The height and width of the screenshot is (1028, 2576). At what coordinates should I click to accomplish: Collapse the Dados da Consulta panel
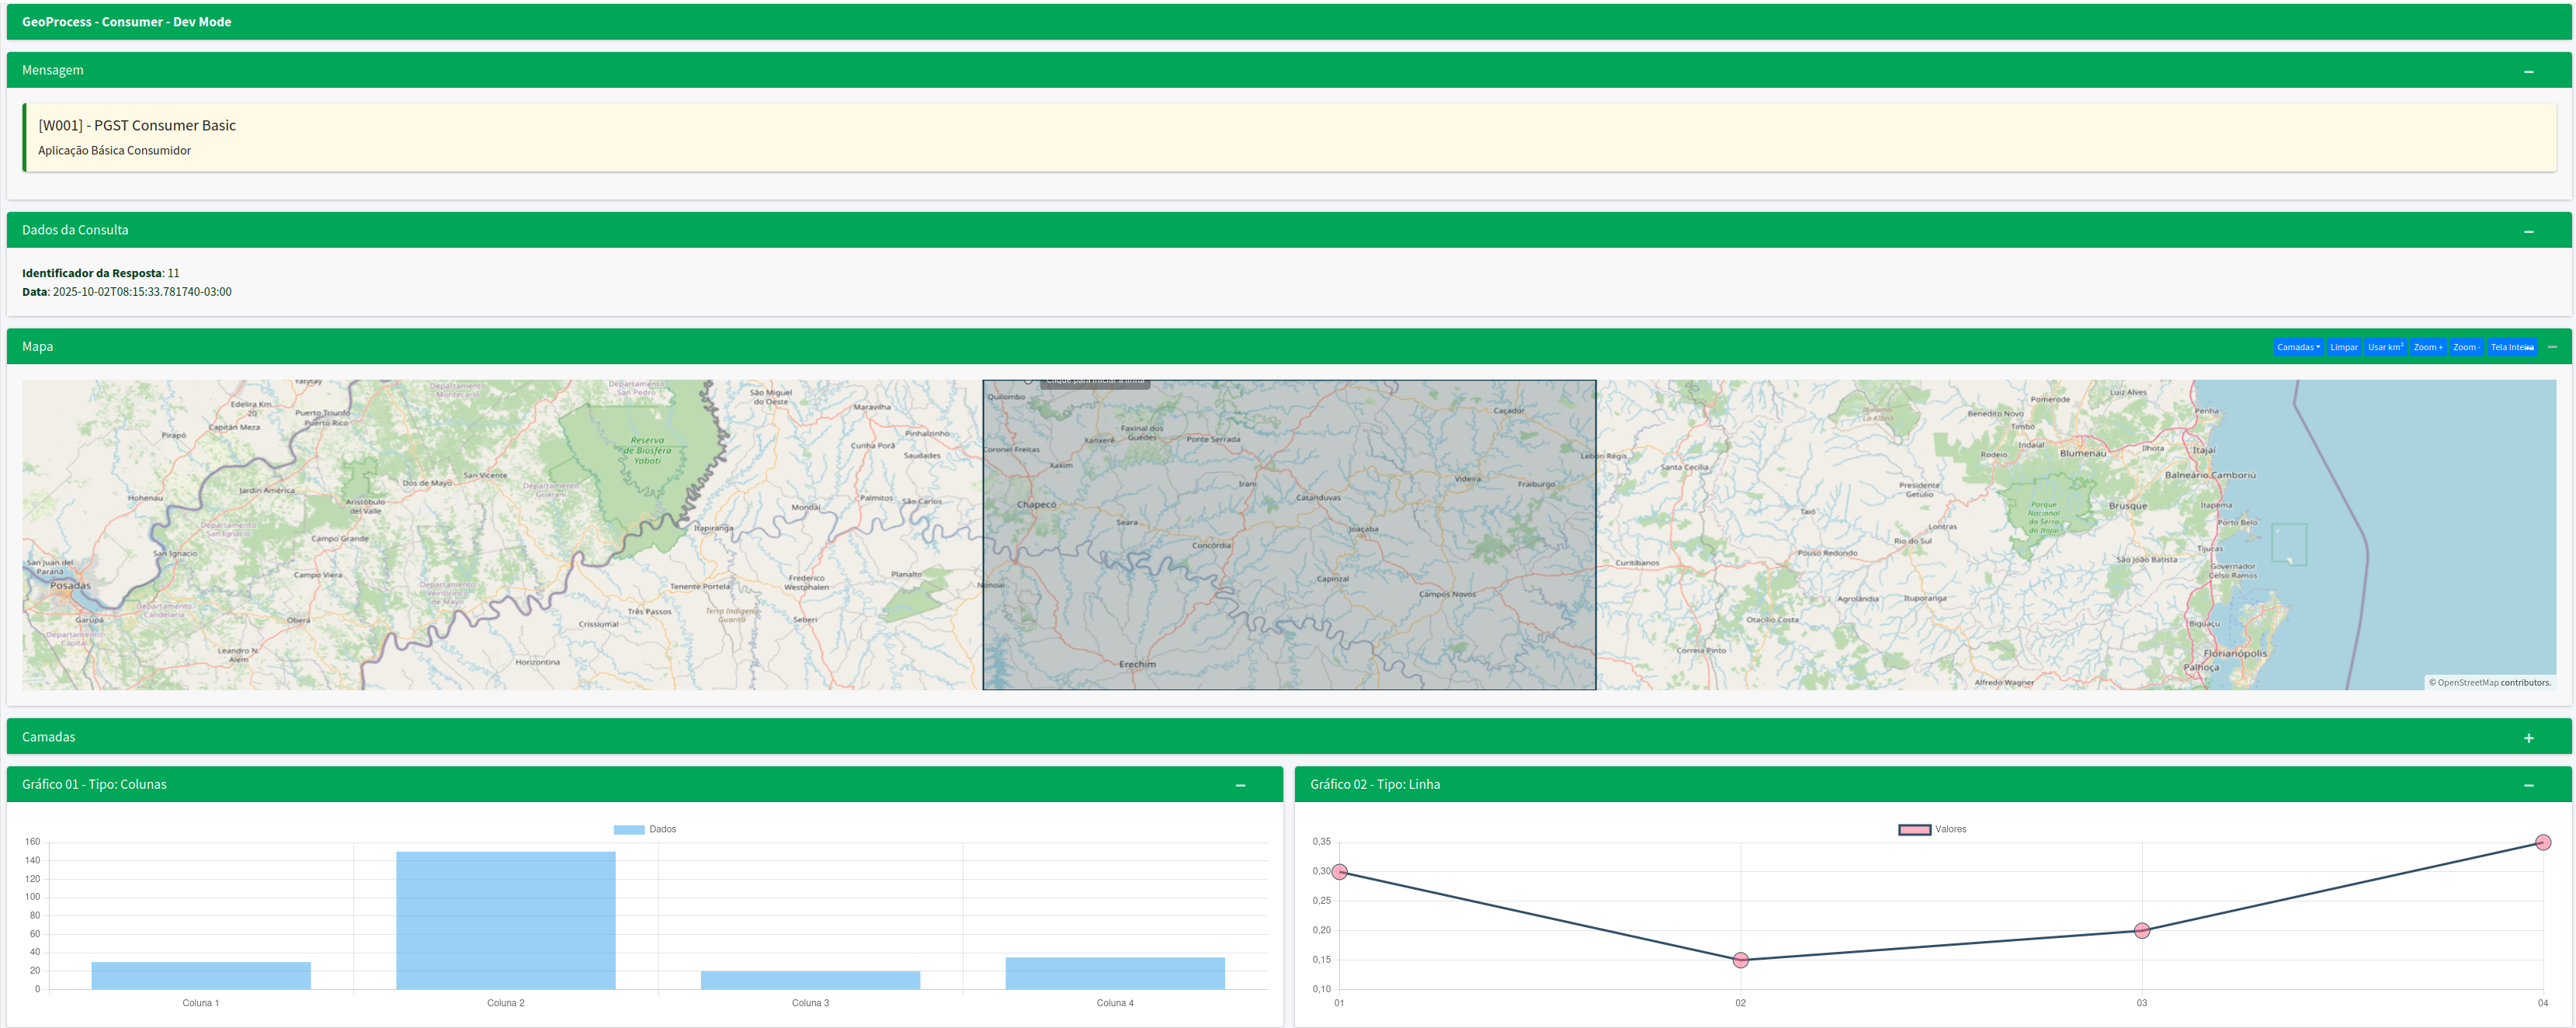pyautogui.click(x=2528, y=231)
